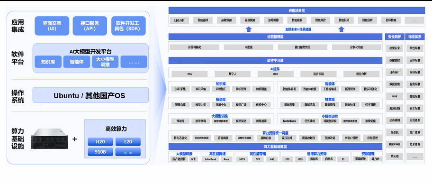Viewport: 432px width, 185px height.
Task: Select the 日志分析 scenario box
Action: click(x=180, y=20)
